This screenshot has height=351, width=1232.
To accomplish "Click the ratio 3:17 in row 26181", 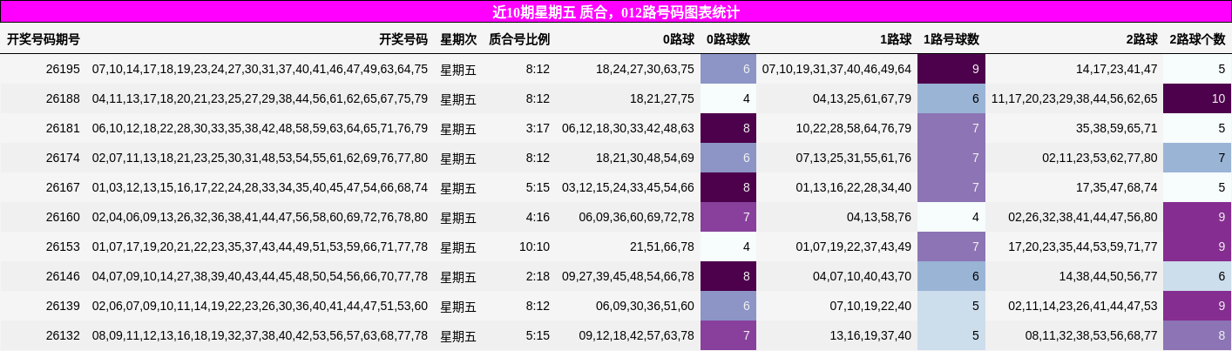I will point(538,128).
